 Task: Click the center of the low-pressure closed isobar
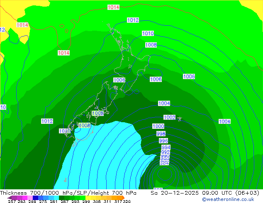point(165,174)
